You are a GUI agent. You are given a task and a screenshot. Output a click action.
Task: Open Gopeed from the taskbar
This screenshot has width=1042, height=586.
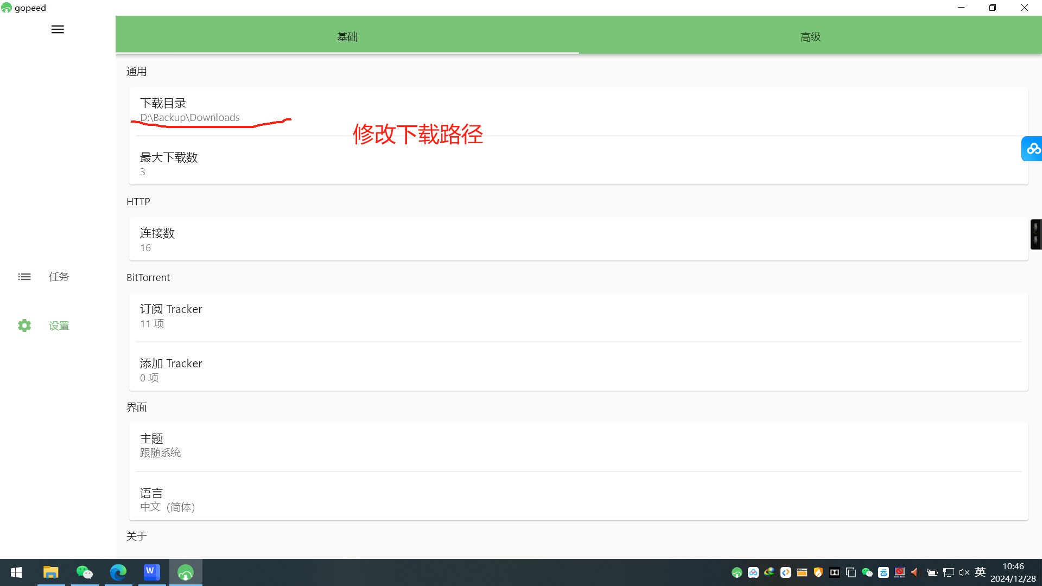click(185, 572)
